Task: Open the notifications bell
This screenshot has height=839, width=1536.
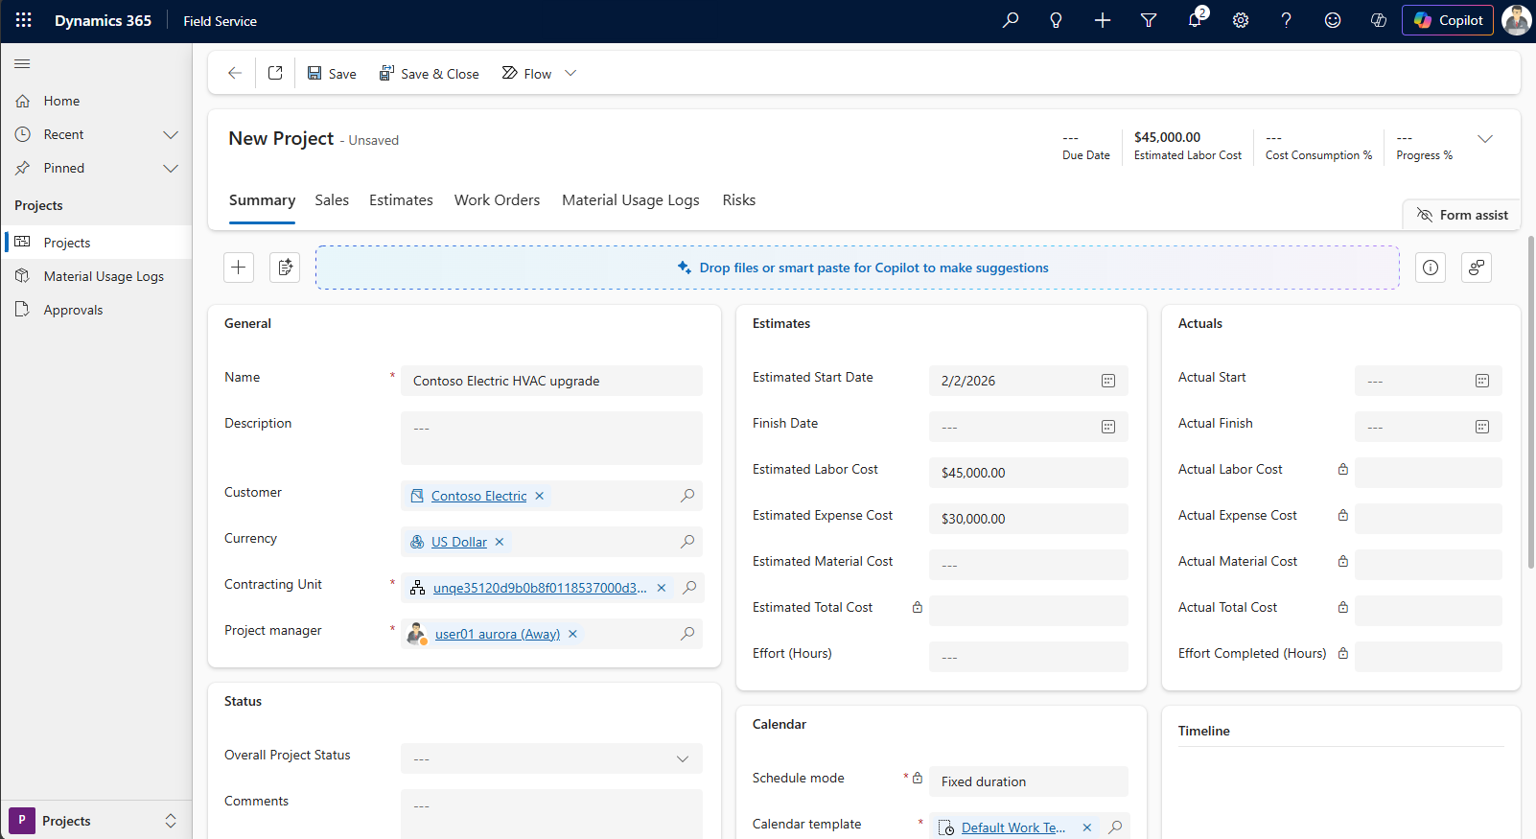Action: (x=1195, y=20)
